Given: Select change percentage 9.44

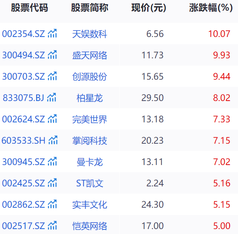Looking at the screenshot, I should pyautogui.click(x=222, y=77).
